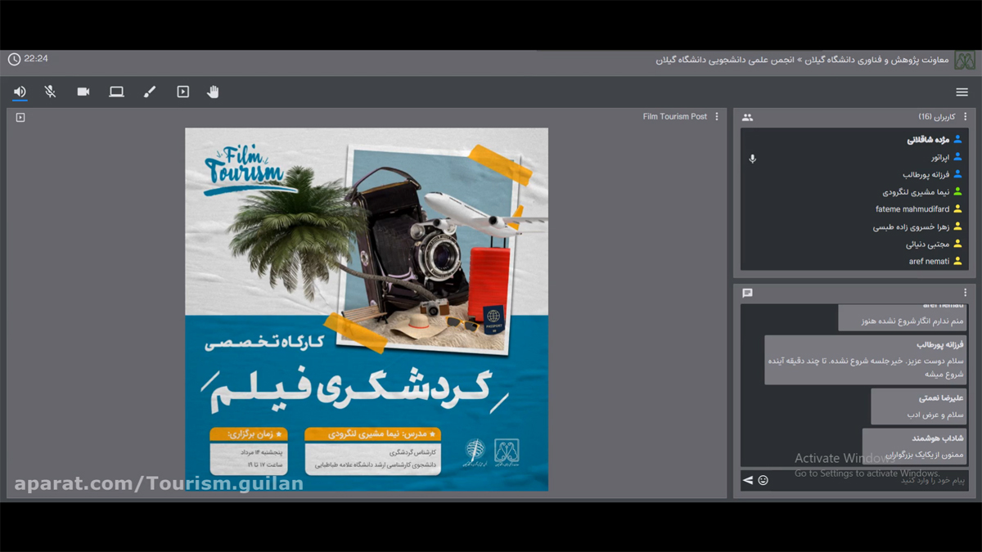Image resolution: width=982 pixels, height=552 pixels.
Task: Select user fateme mahmudifard in list
Action: click(x=912, y=209)
